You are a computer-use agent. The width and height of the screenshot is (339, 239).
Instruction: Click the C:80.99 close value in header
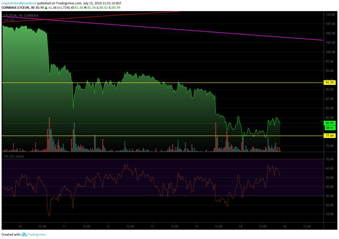pyautogui.click(x=115, y=8)
